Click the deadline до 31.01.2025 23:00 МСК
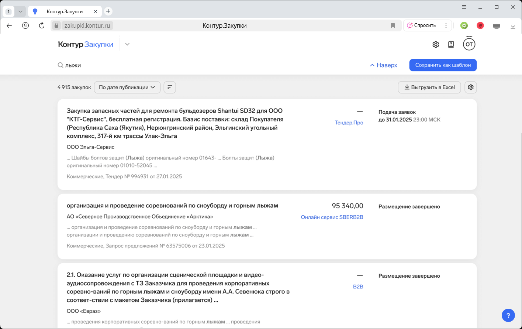Image resolution: width=522 pixels, height=329 pixels. [409, 120]
